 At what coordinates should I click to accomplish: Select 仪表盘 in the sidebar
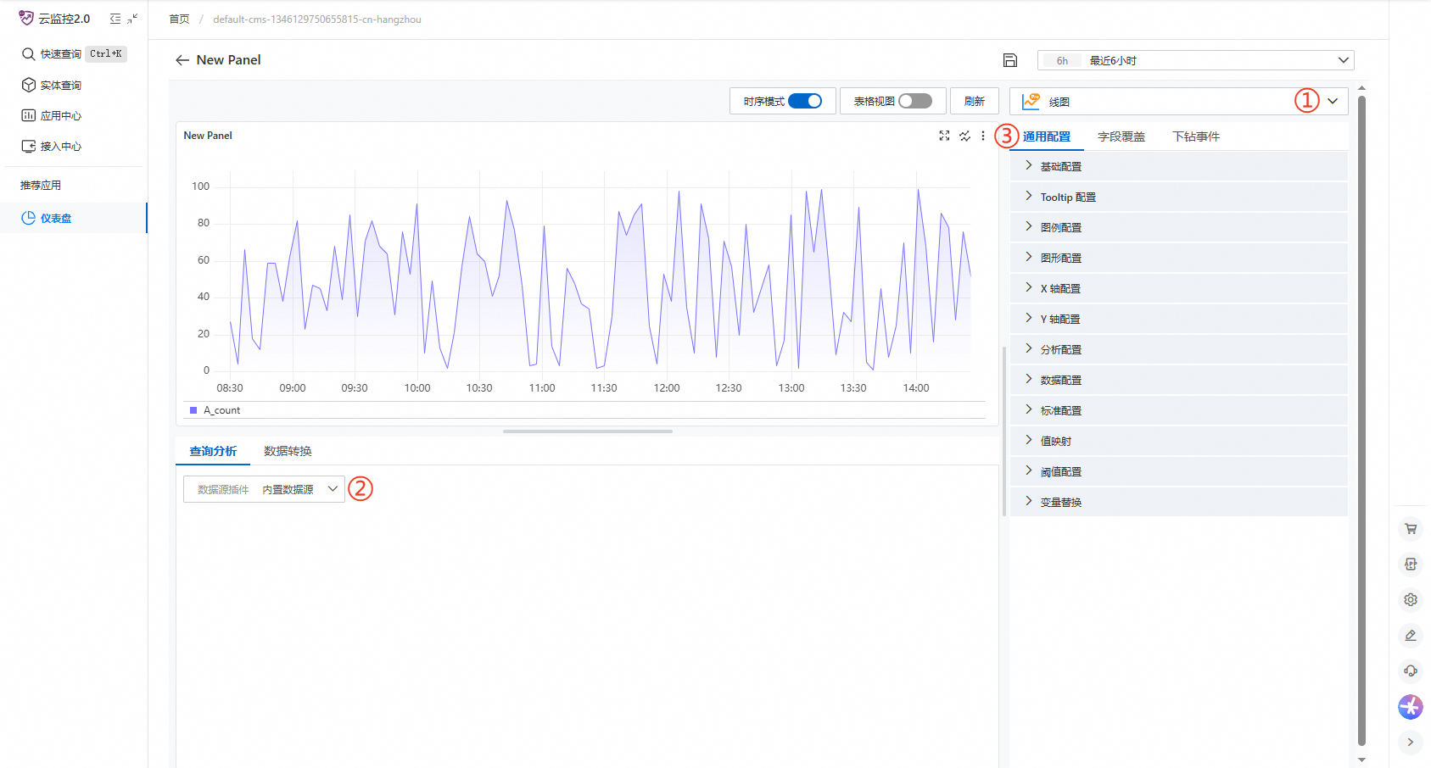[x=73, y=218]
